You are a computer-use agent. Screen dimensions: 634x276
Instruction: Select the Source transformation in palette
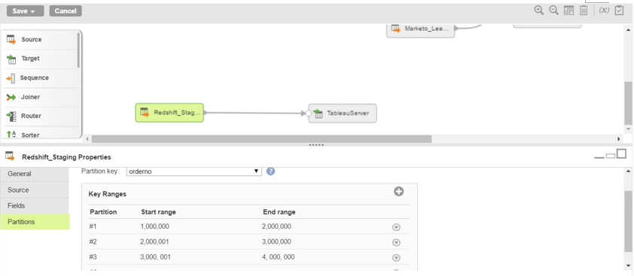41,40
